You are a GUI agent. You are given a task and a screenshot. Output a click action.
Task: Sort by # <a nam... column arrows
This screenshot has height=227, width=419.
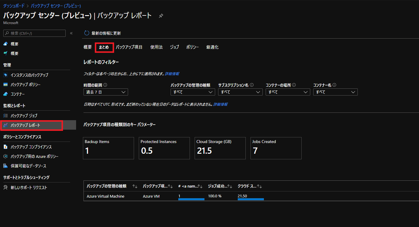[x=200, y=186]
